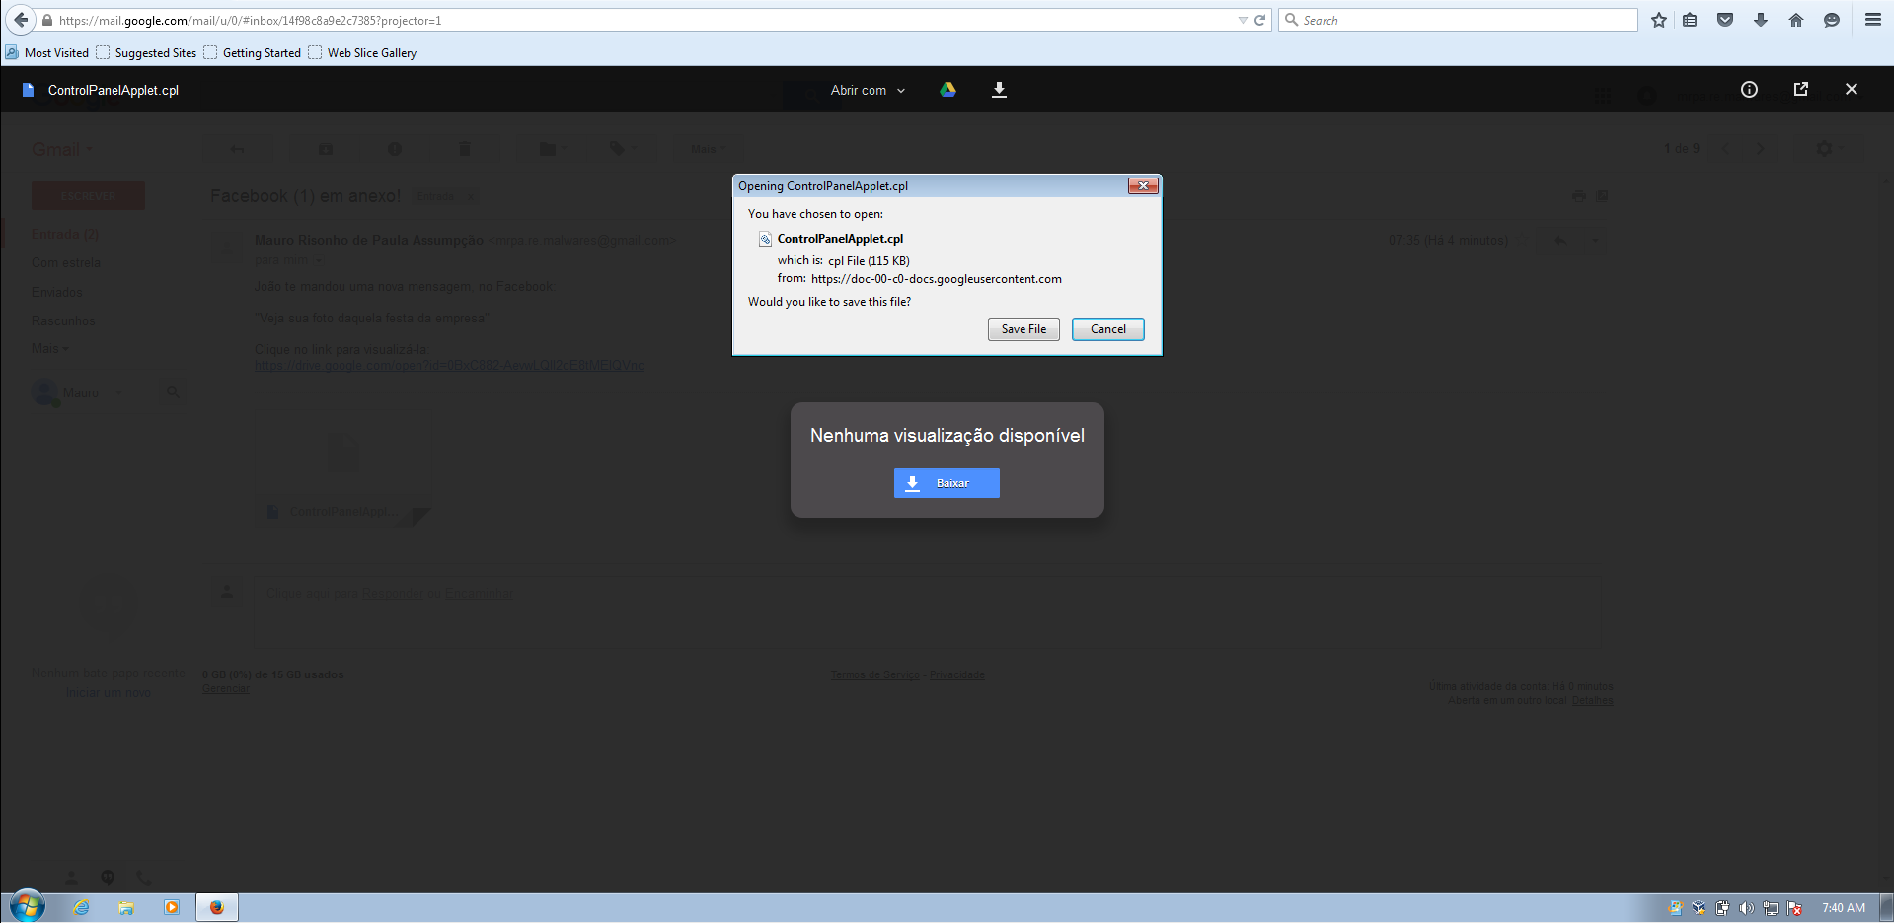This screenshot has width=1894, height=923.
Task: Open the reply options arrow on the email
Action: [1594, 240]
